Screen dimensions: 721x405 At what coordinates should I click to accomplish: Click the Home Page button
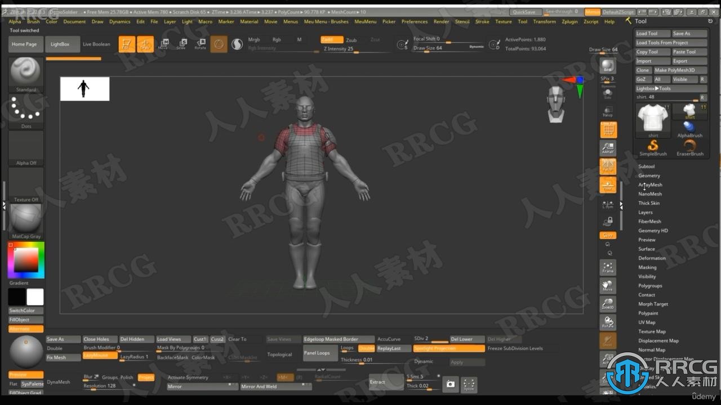(x=25, y=44)
